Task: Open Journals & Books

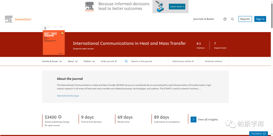Action: 203,19
